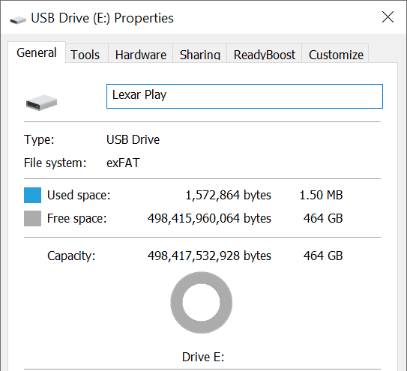407x371 pixels.
Task: Click the drive icon in the title bar
Action: click(18, 20)
